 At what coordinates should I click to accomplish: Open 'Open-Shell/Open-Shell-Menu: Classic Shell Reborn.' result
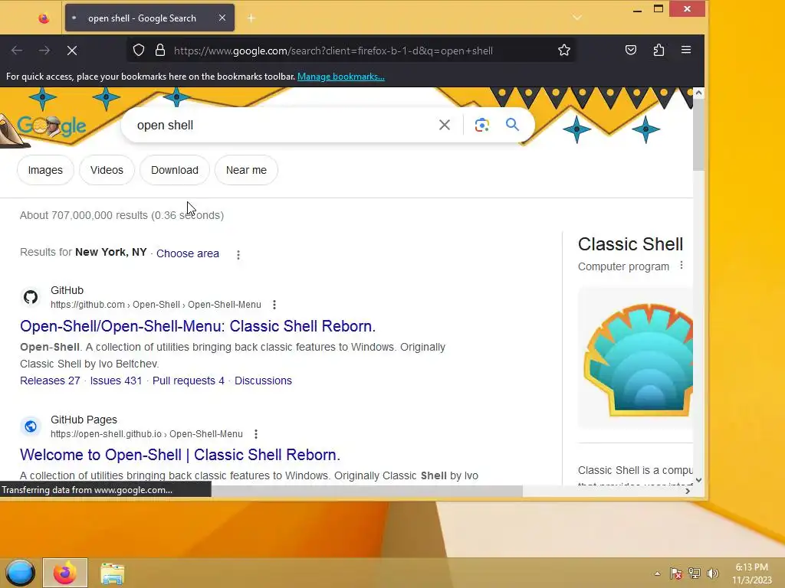pos(198,326)
